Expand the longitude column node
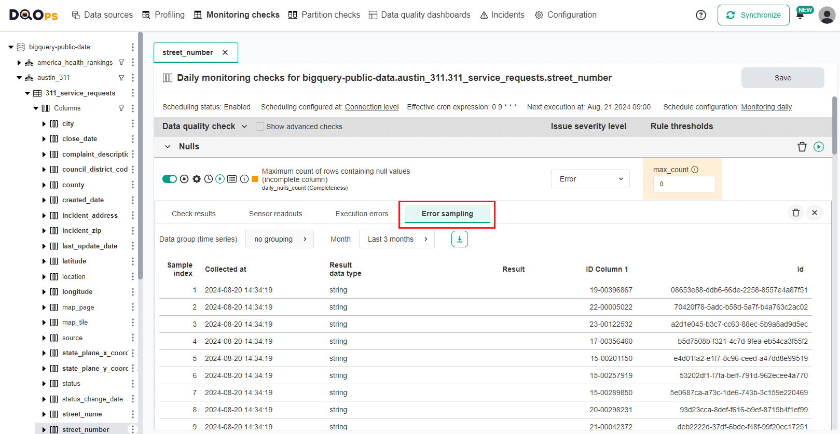Image resolution: width=840 pixels, height=434 pixels. pyautogui.click(x=44, y=292)
